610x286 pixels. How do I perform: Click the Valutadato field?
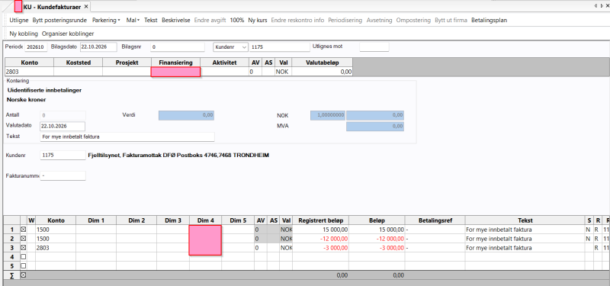click(63, 126)
